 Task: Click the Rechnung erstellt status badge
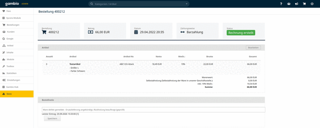pos(241,33)
